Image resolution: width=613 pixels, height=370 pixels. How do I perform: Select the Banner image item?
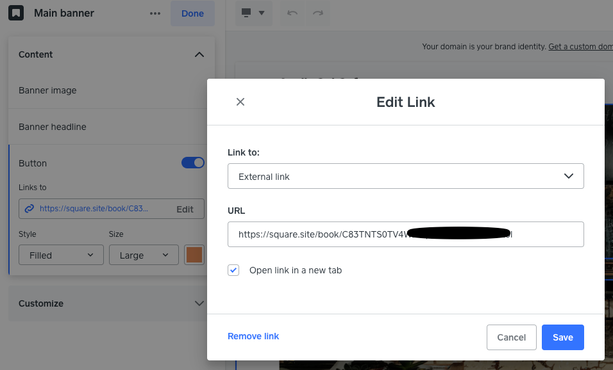pyautogui.click(x=47, y=90)
